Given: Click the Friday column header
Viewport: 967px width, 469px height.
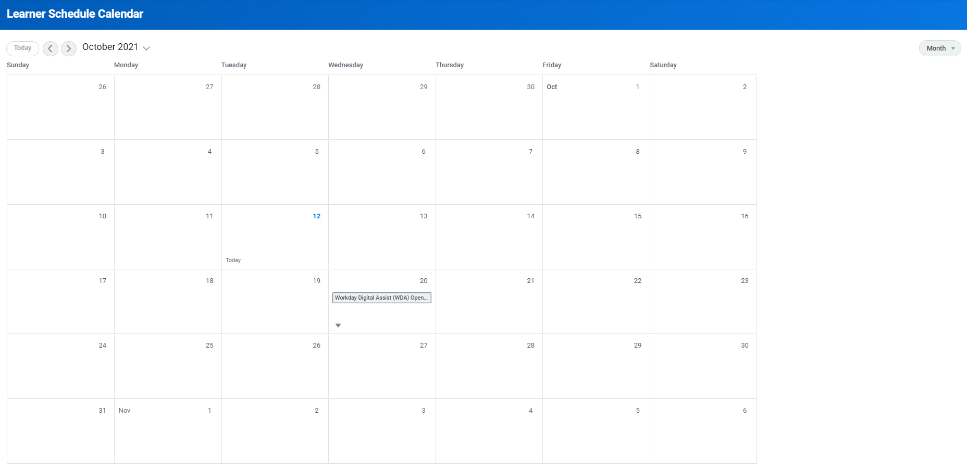Looking at the screenshot, I should pyautogui.click(x=552, y=65).
